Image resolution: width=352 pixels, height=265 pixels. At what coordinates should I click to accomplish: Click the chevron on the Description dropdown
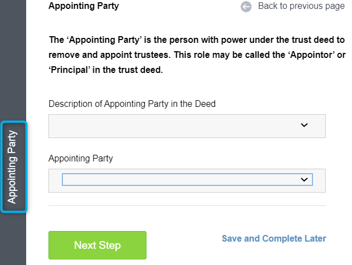304,125
